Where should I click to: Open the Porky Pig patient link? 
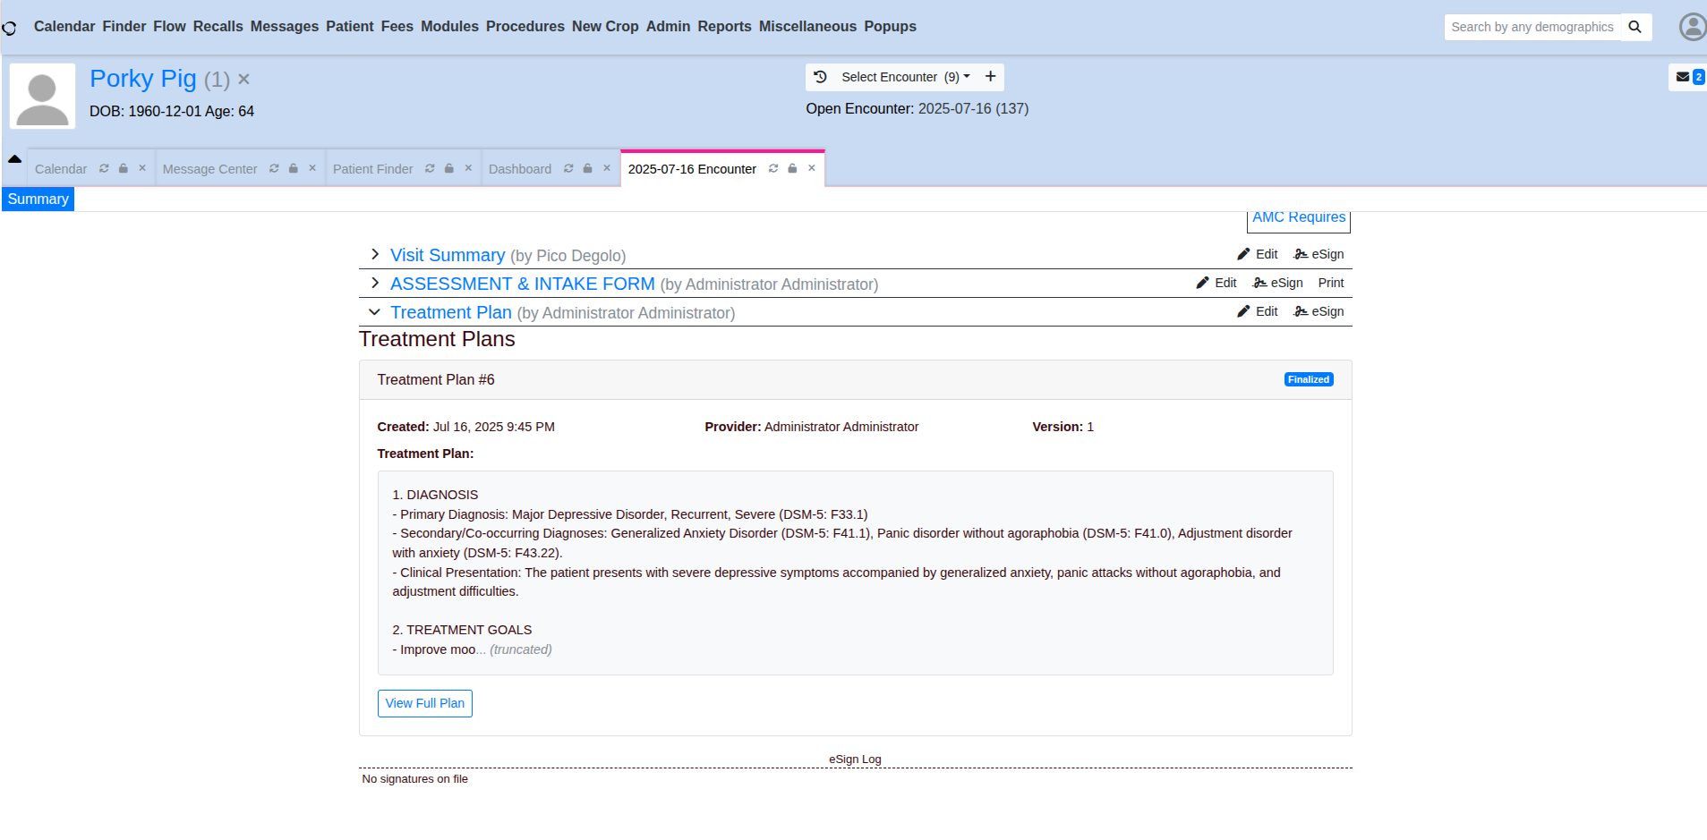142,79
